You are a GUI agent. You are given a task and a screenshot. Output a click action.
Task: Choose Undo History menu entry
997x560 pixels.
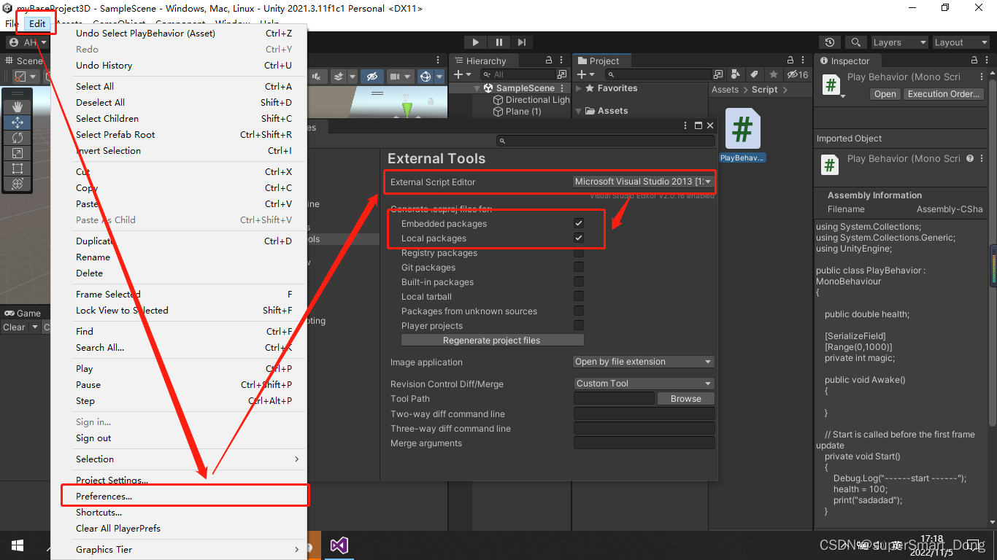click(179, 65)
